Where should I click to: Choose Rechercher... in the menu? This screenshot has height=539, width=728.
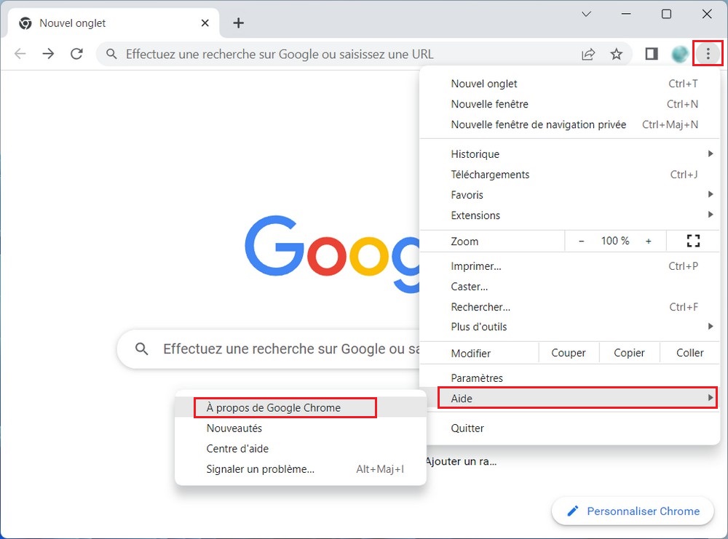[x=570, y=307]
